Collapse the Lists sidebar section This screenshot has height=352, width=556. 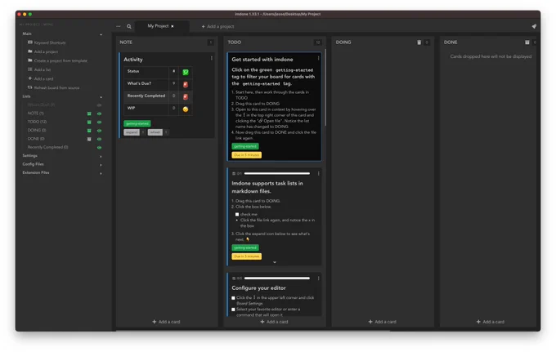pyautogui.click(x=101, y=97)
